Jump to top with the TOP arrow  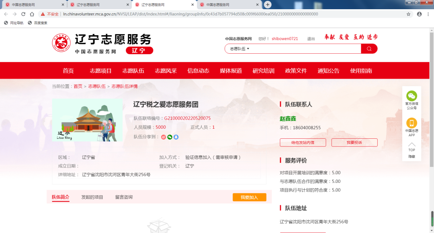point(411,147)
